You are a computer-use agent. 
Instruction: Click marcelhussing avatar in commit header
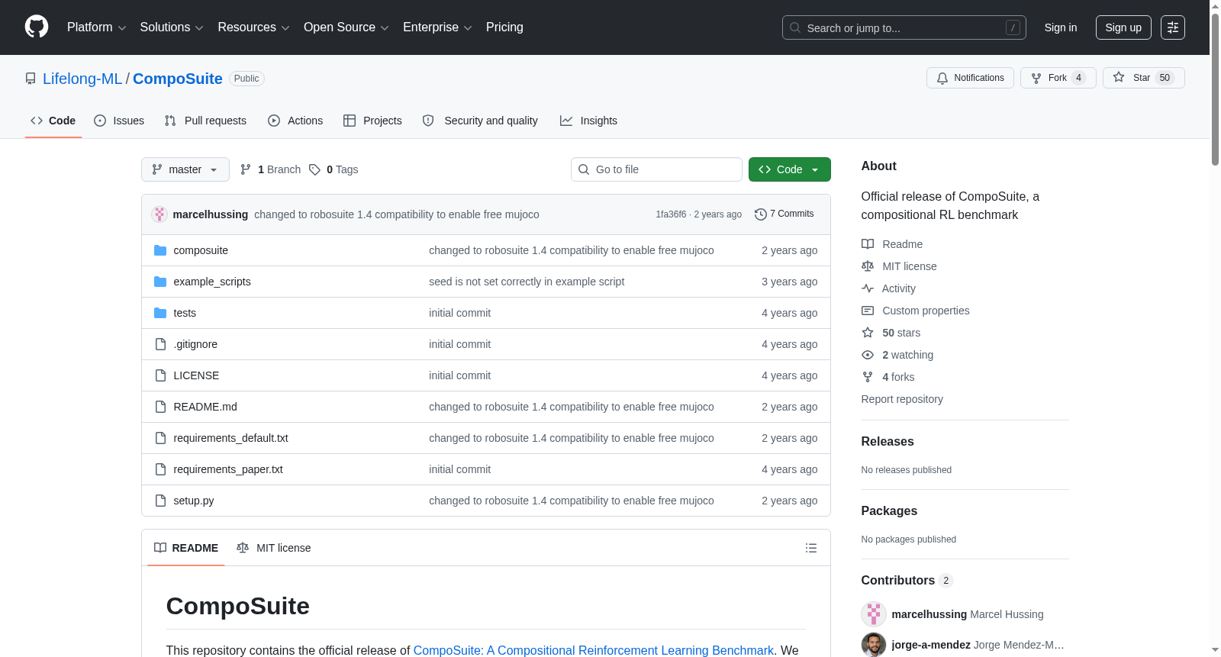click(159, 214)
